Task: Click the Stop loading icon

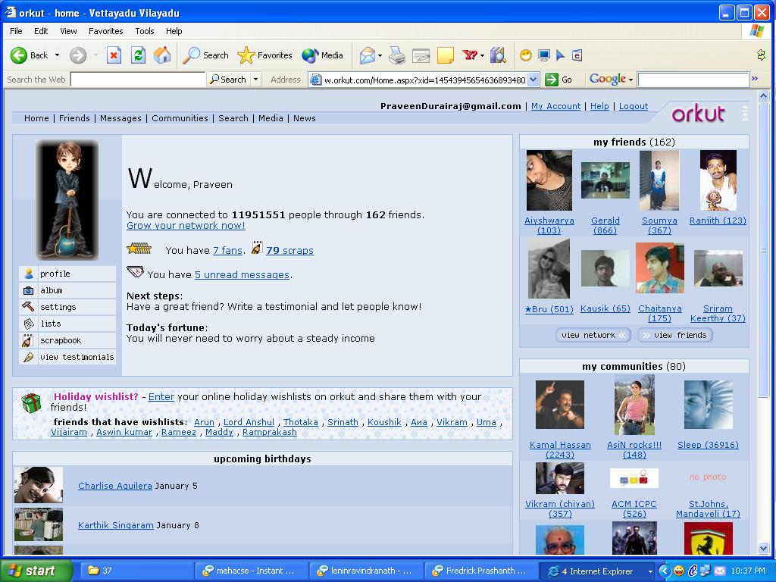Action: 114,55
